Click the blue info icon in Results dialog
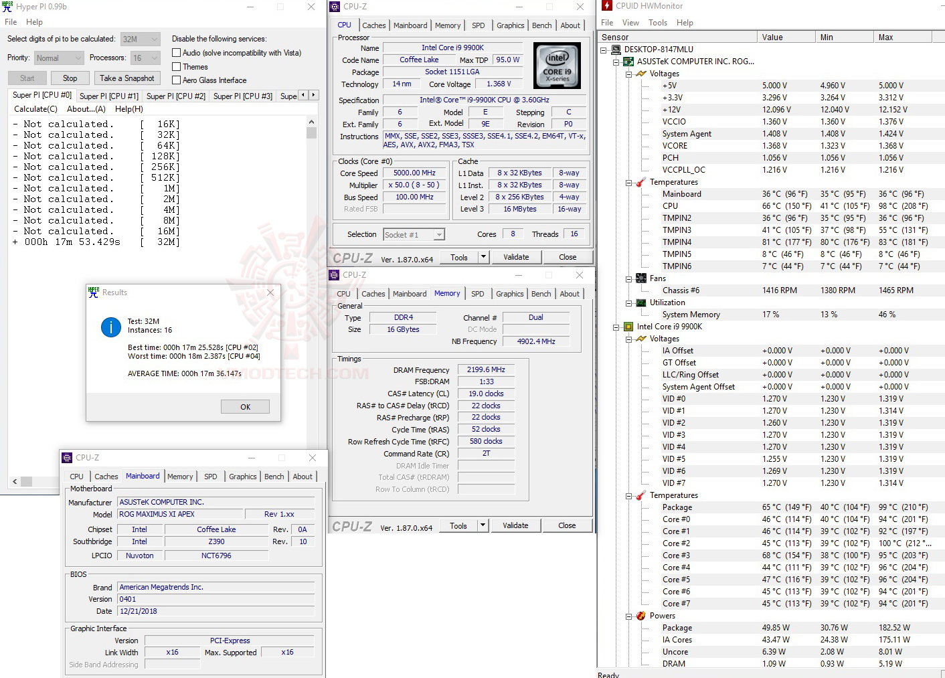 tap(110, 327)
